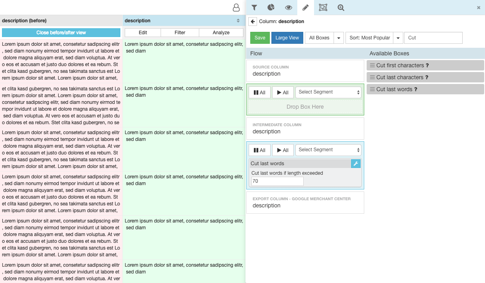Screen dimensions: 485x283
Task: Close the before/after view
Action: tap(61, 33)
